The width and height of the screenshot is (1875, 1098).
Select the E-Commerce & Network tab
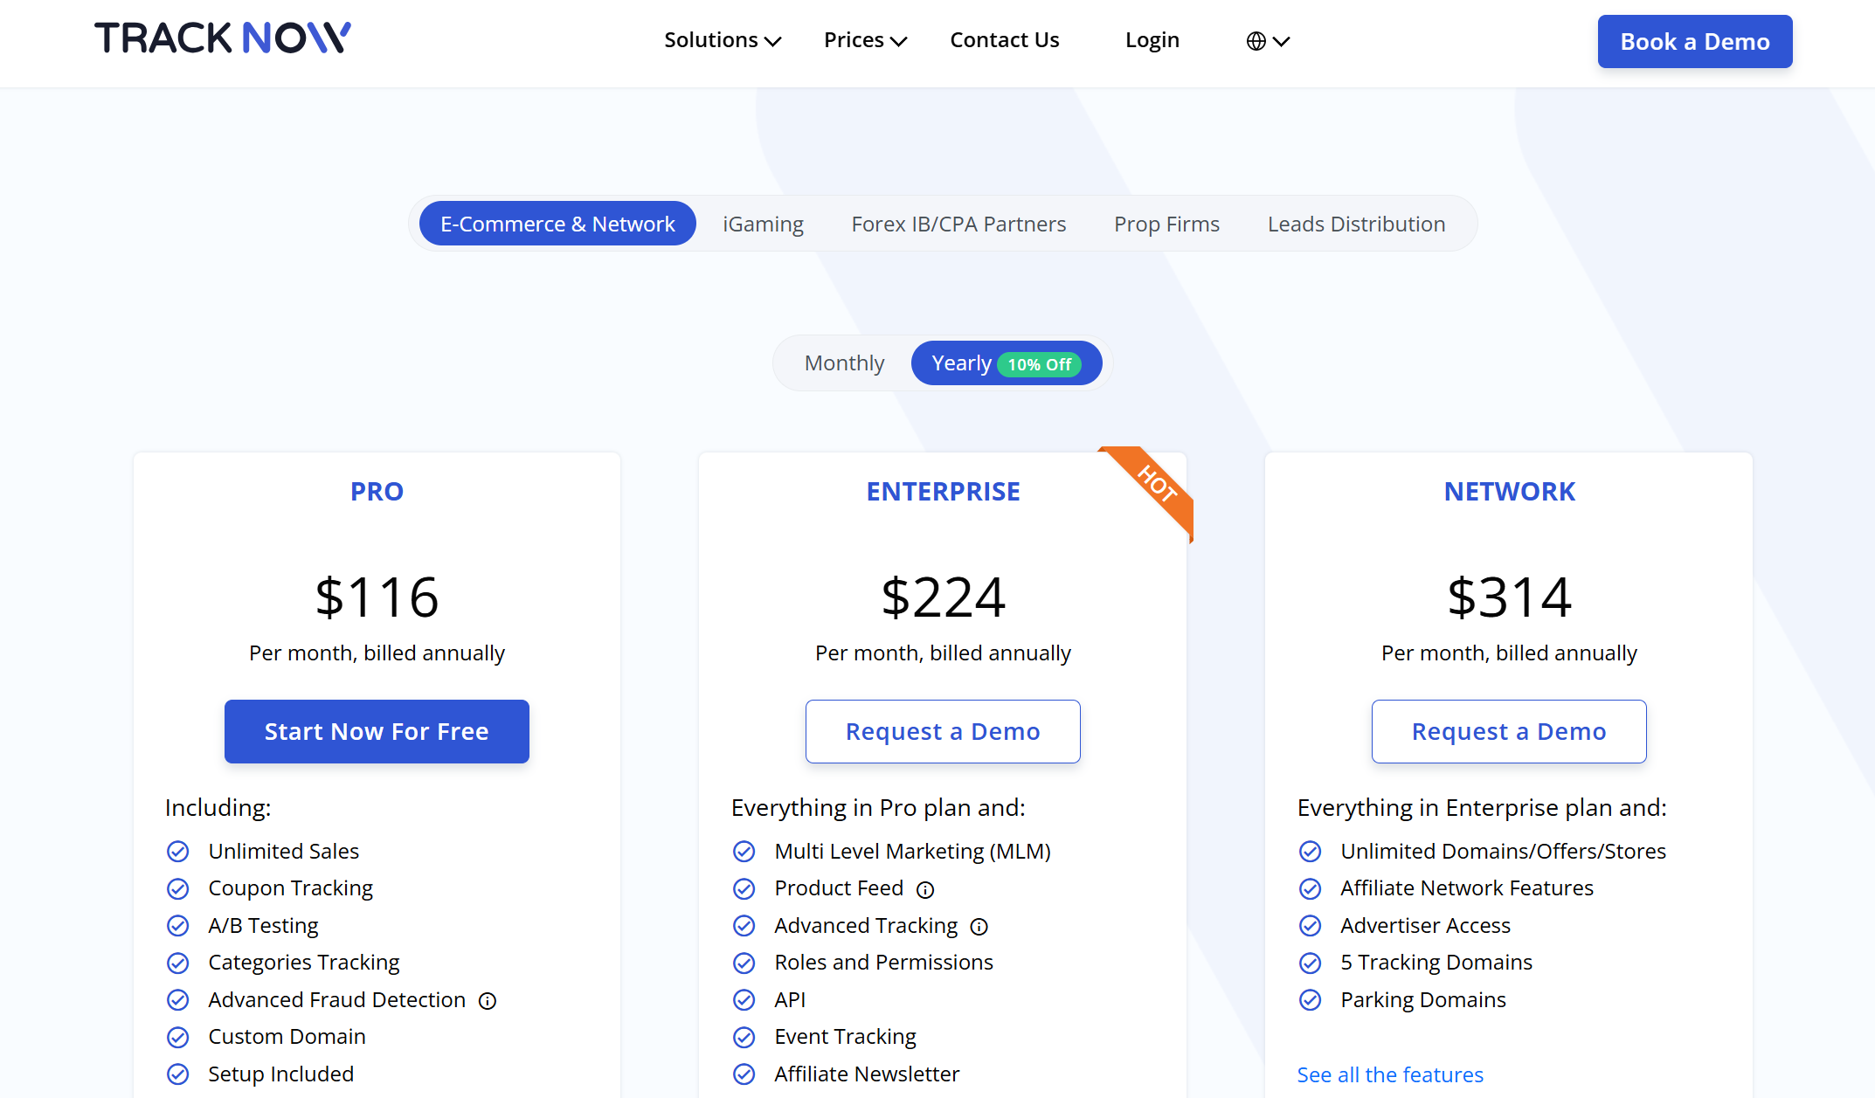coord(557,224)
